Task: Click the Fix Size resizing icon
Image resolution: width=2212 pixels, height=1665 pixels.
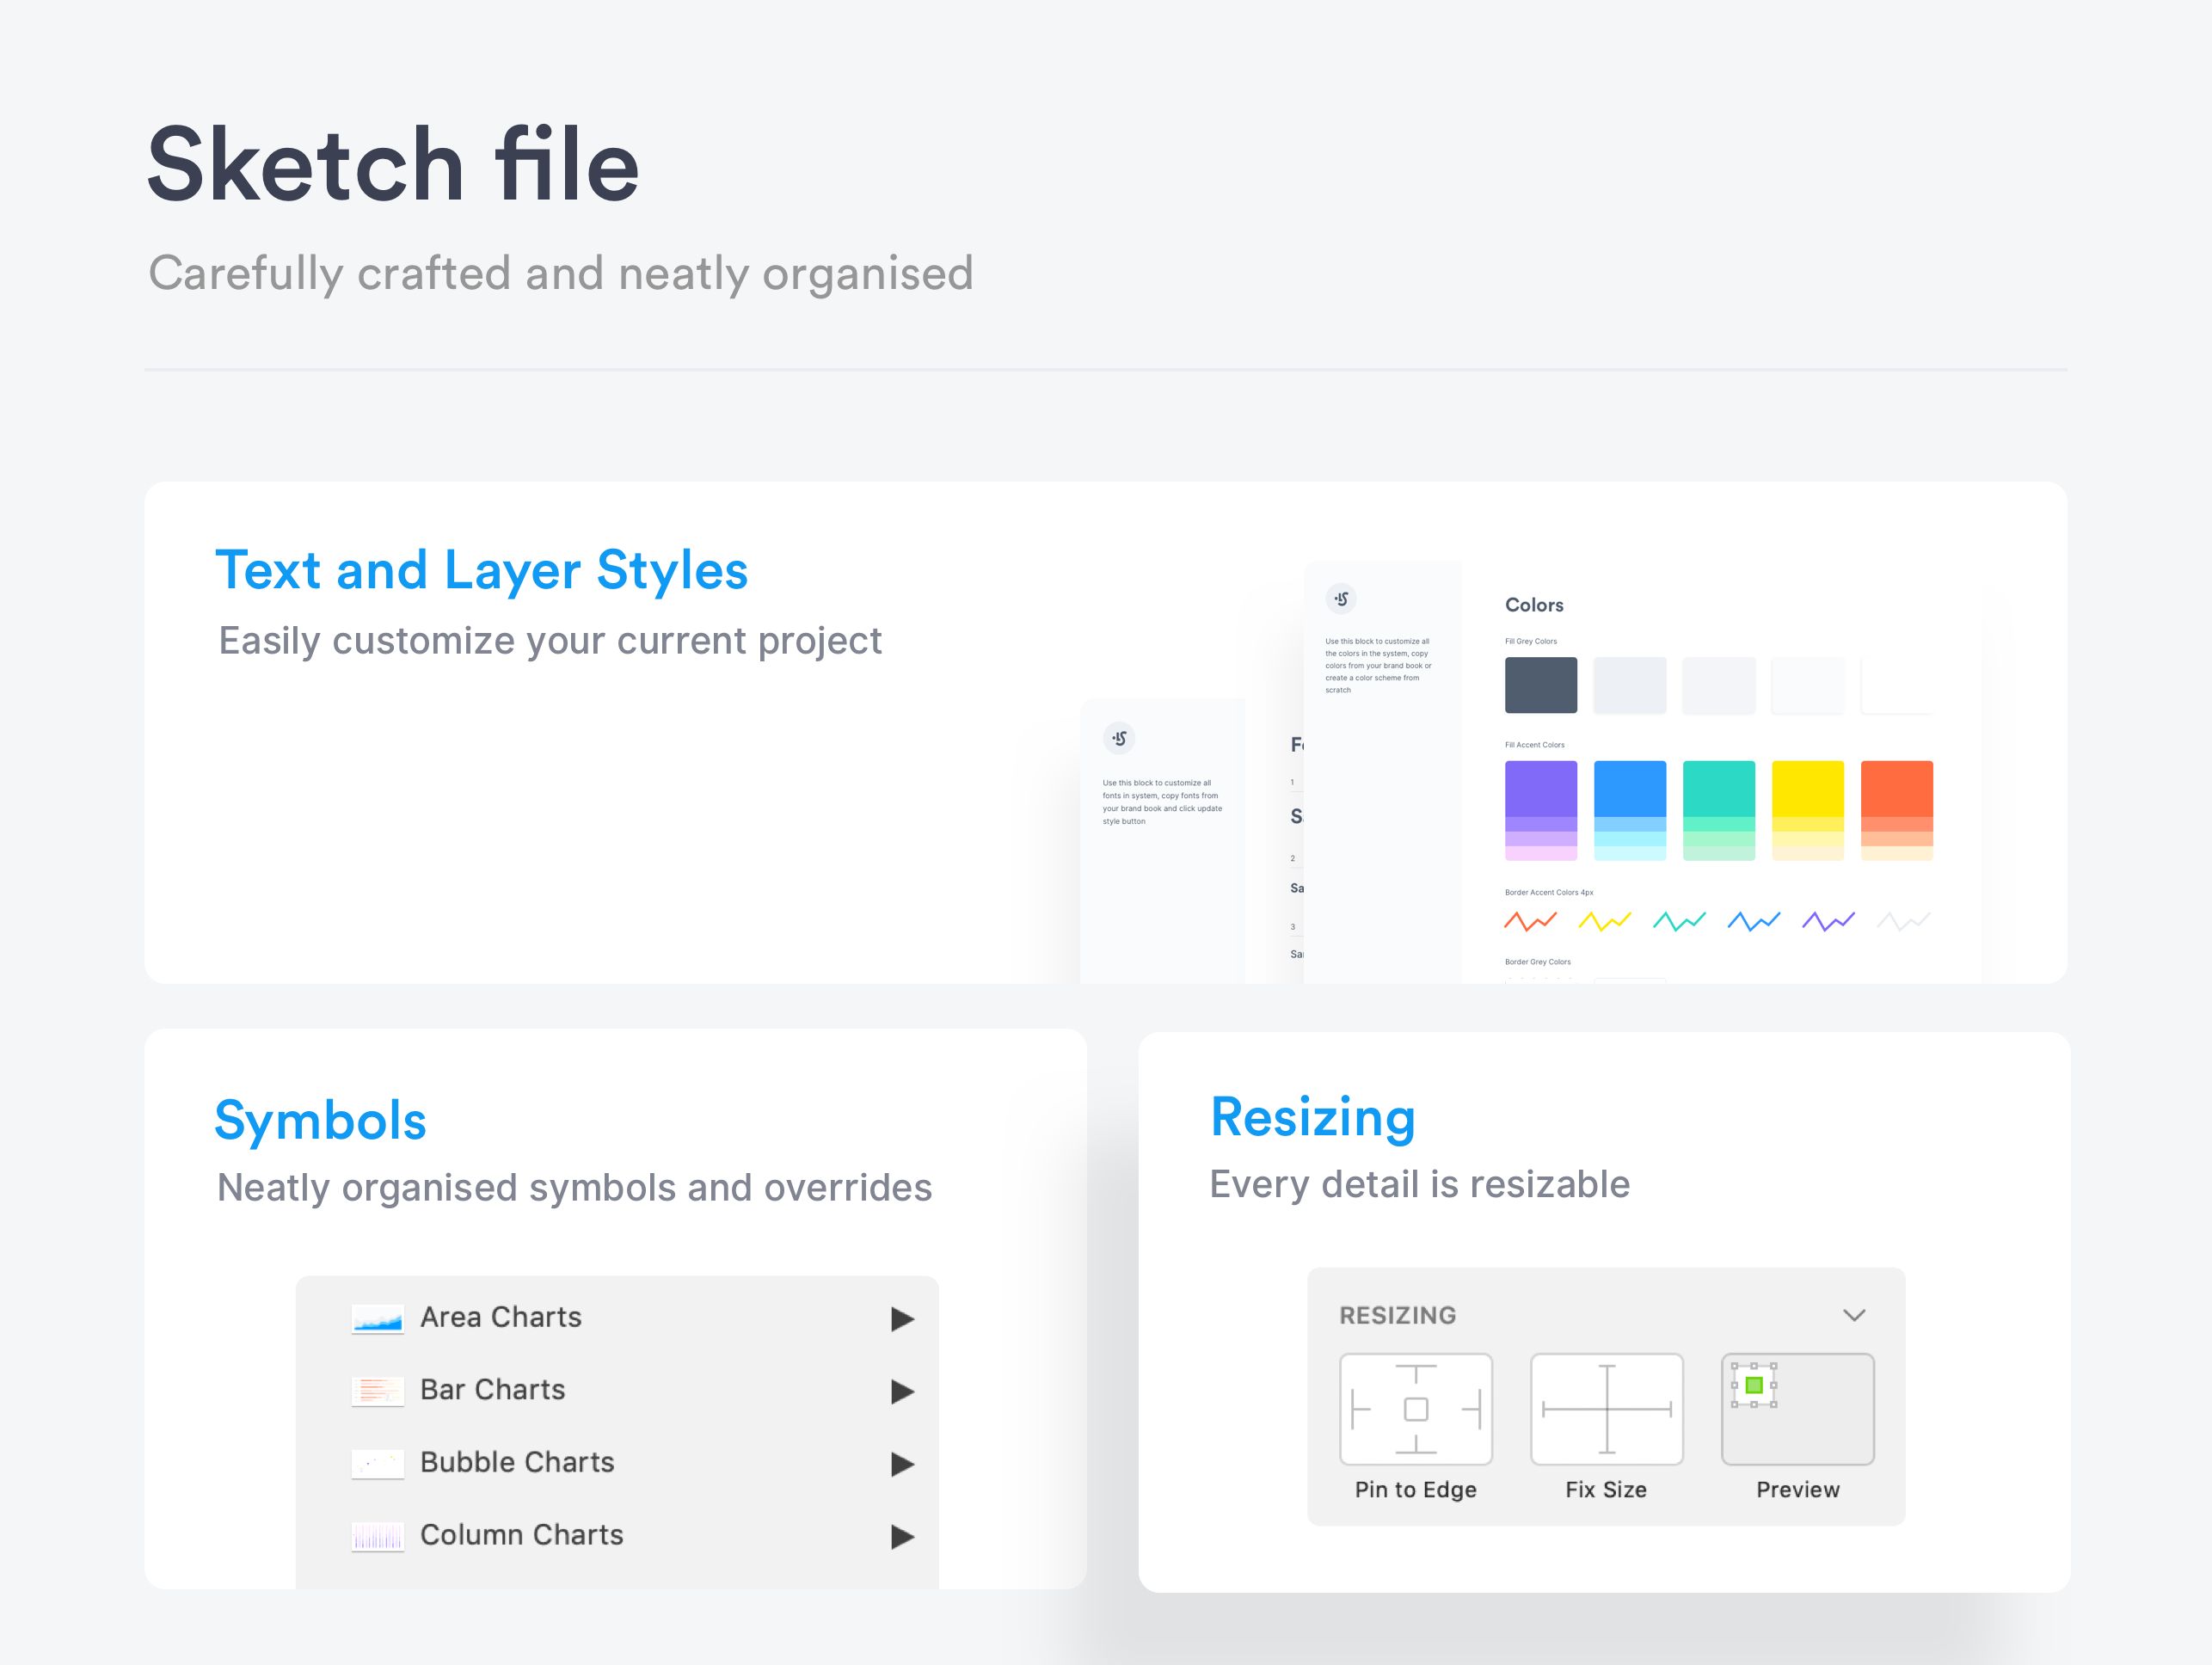Action: [1606, 1408]
